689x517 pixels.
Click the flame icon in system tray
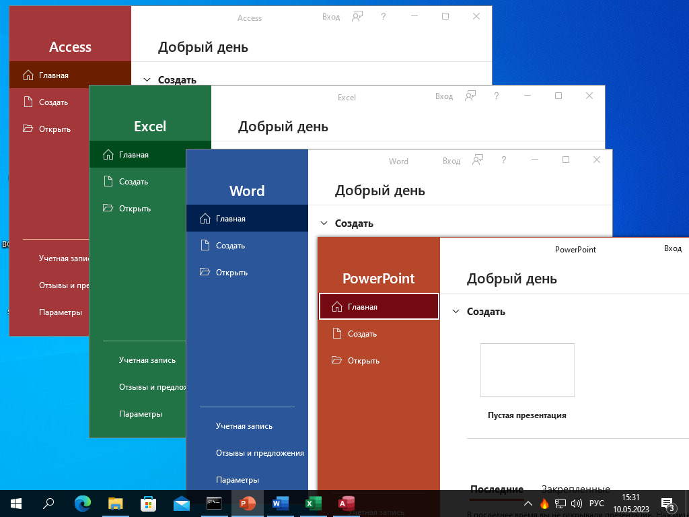pyautogui.click(x=544, y=504)
